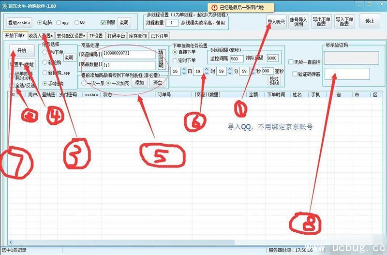
Task: Click the 商品编号 input field
Action: 129,54
